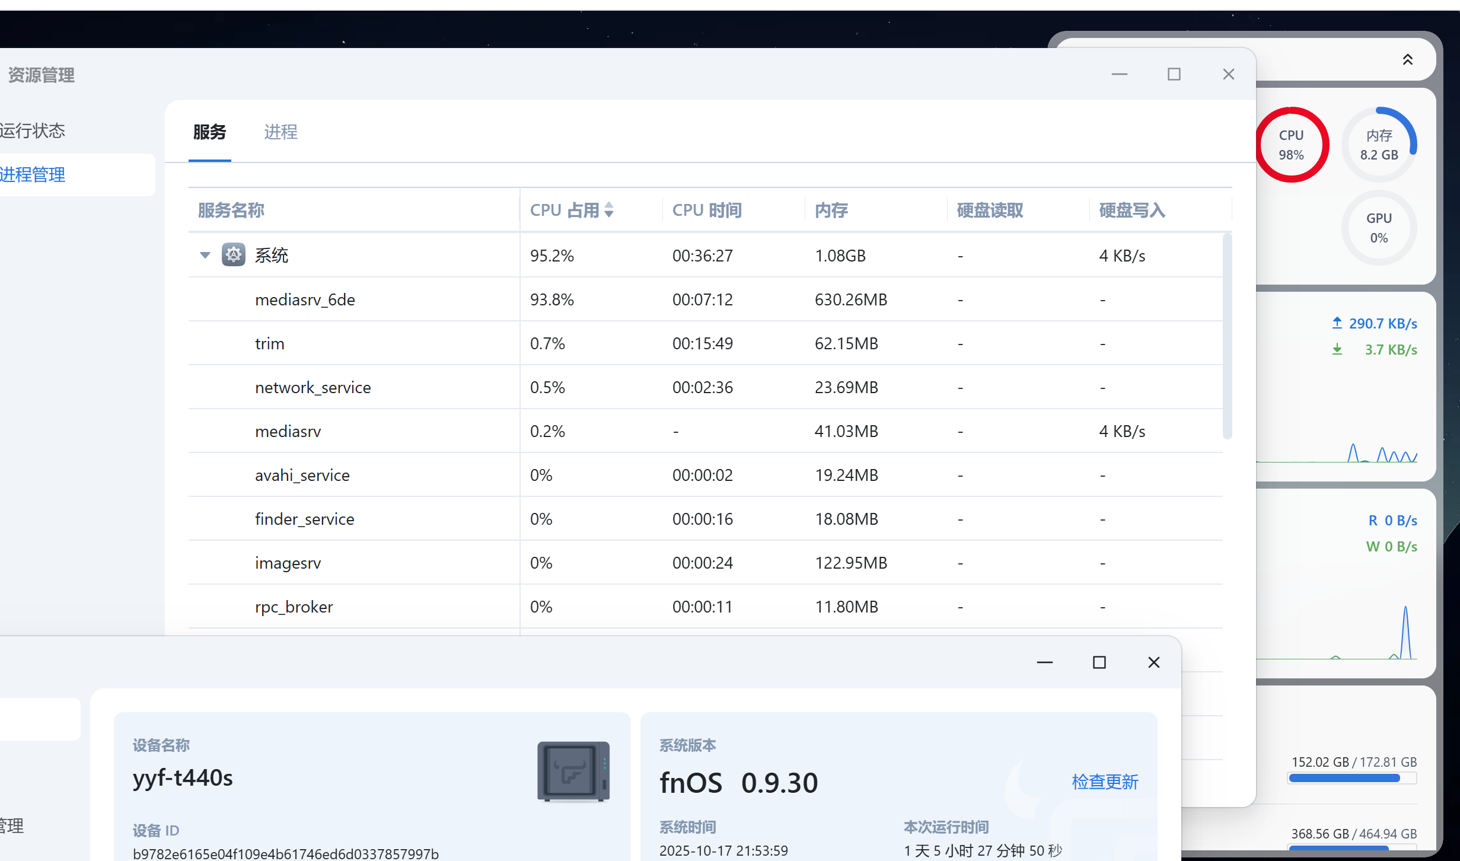Viewport: 1460px width, 861px height.
Task: Click the system gear icon in first row
Action: 233,255
